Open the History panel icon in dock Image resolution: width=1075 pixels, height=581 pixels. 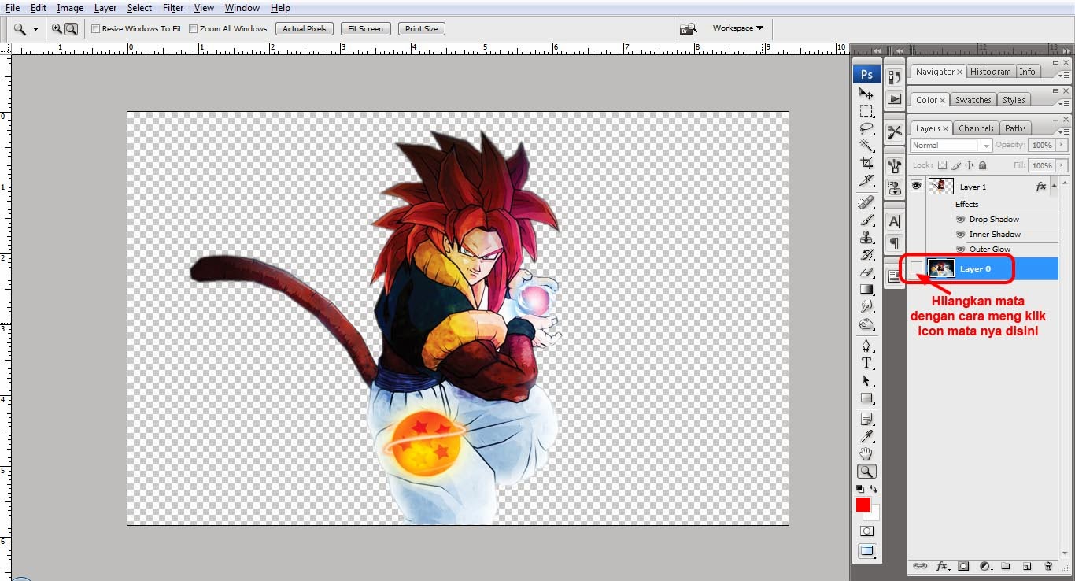click(x=894, y=77)
